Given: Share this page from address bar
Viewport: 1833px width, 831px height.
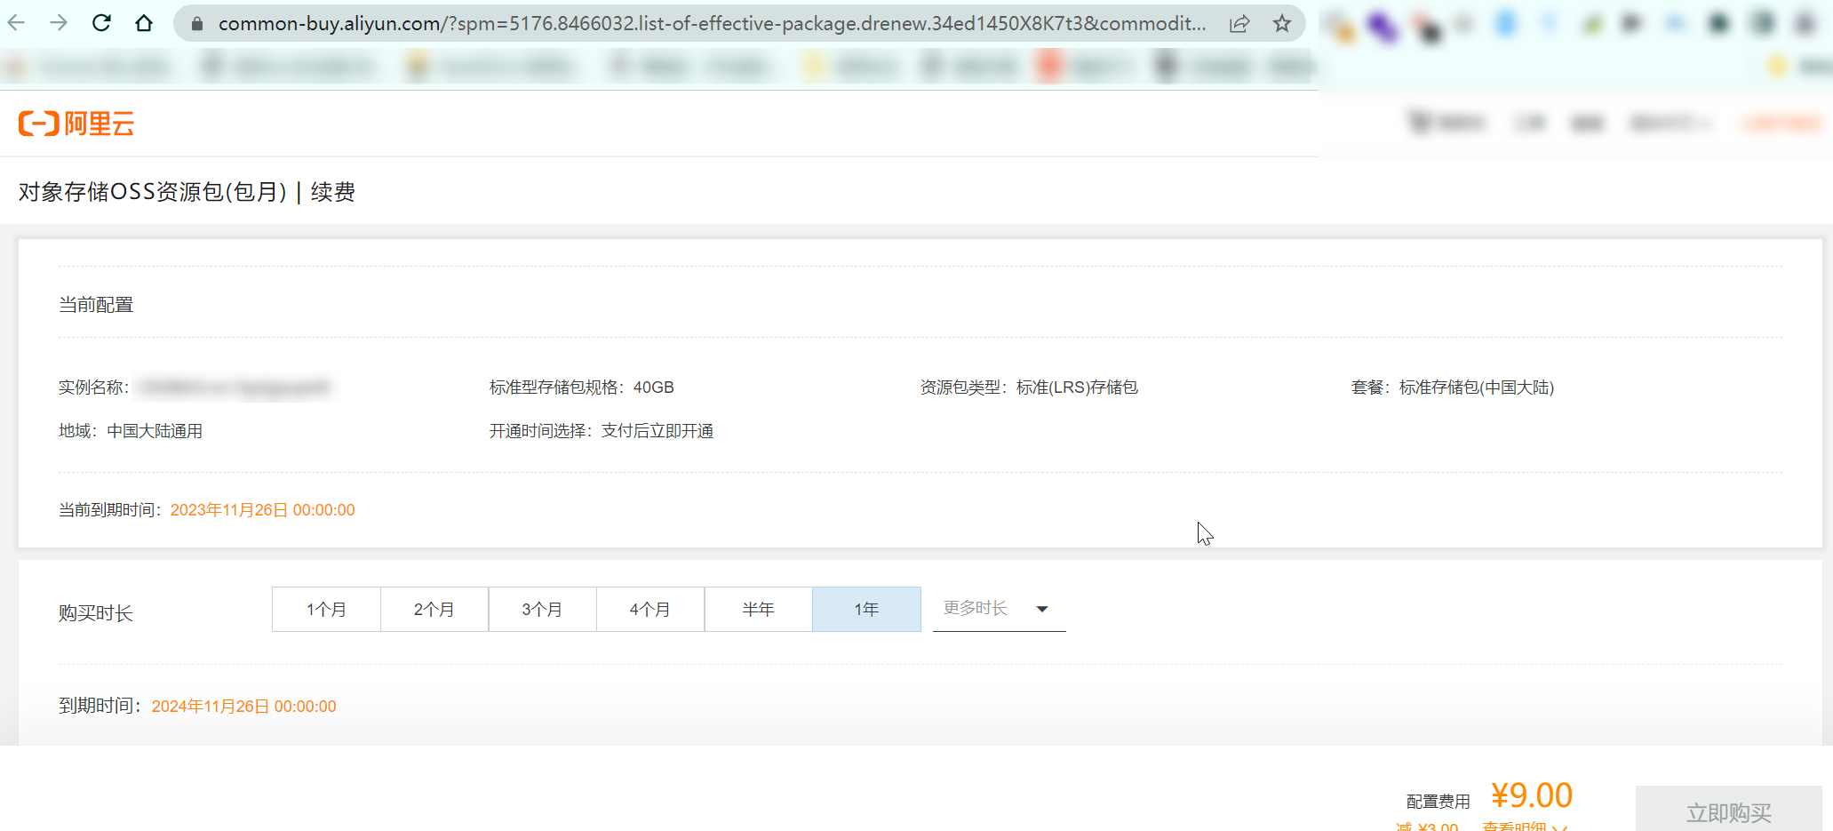Looking at the screenshot, I should click(1239, 24).
